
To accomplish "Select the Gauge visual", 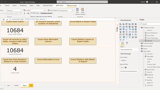I will (130, 32).
